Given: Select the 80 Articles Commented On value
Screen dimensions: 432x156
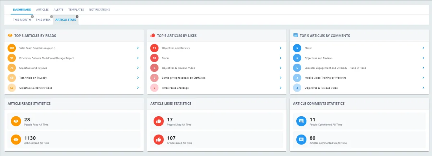Looking at the screenshot, I should (x=313, y=138).
